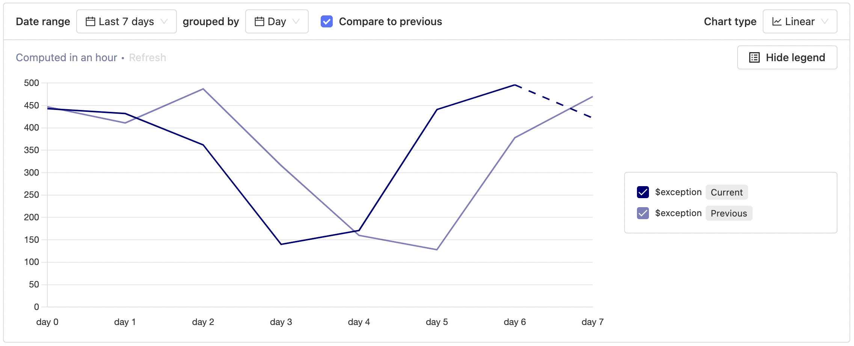Viewport: 854px width, 346px height.
Task: Click the Compare to previous label
Action: coord(390,21)
